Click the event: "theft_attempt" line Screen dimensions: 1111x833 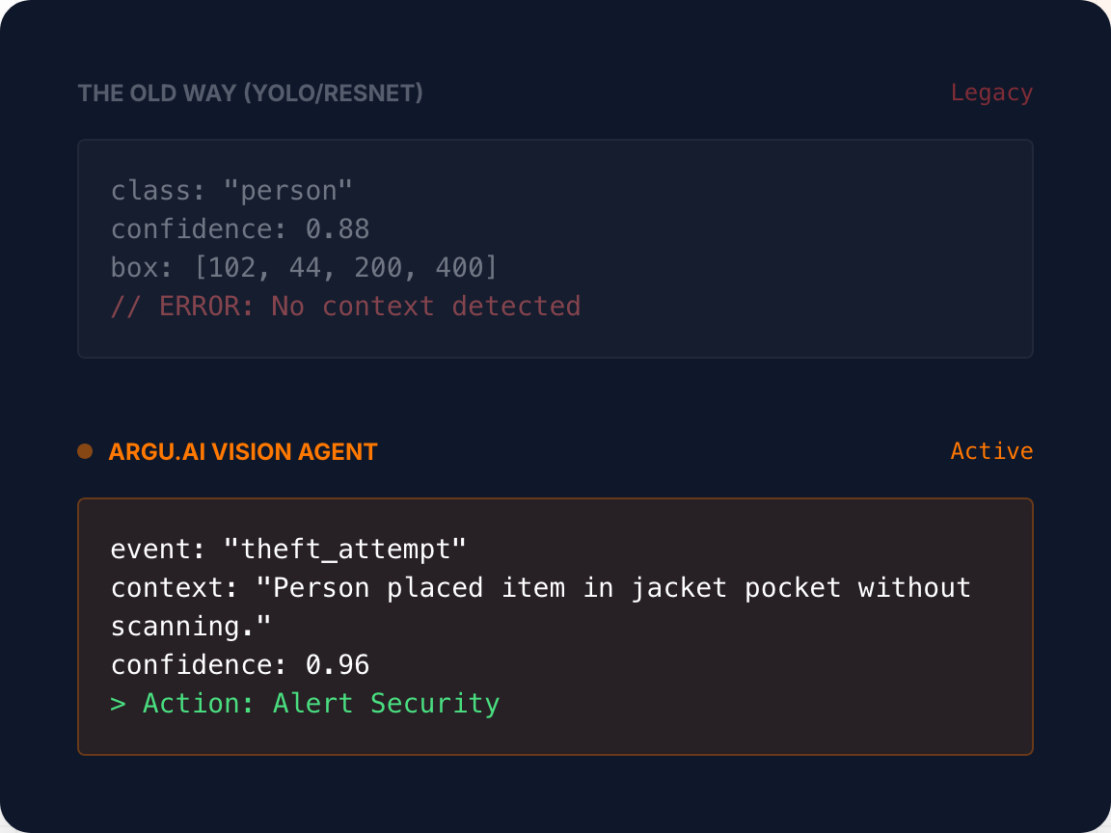coord(288,550)
